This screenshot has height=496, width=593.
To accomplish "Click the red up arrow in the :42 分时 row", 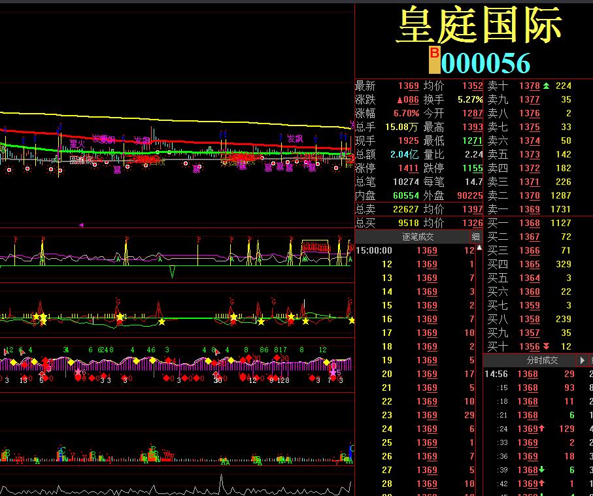I will [541, 483].
